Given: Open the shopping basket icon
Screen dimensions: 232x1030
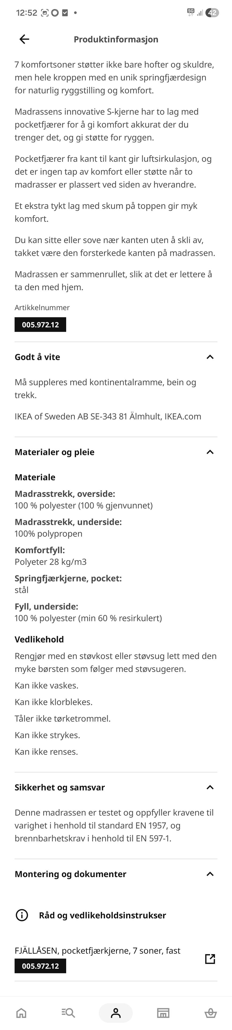Looking at the screenshot, I should (211, 1013).
